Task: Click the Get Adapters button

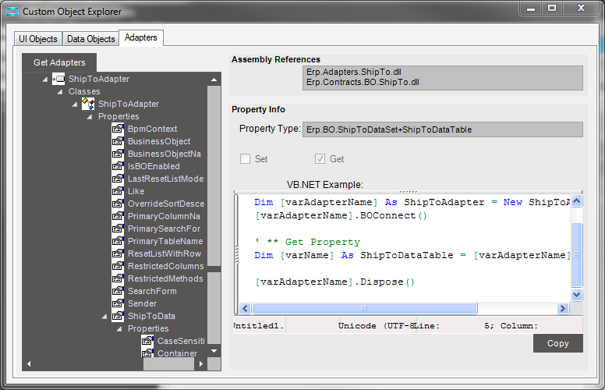Action: coord(59,62)
